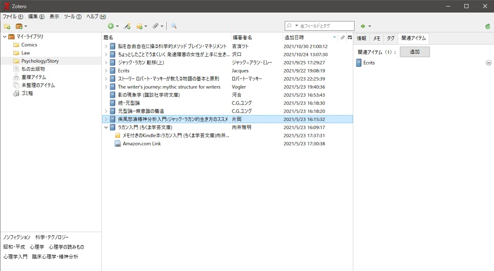Switch to the メモ tab

[x=376, y=38]
